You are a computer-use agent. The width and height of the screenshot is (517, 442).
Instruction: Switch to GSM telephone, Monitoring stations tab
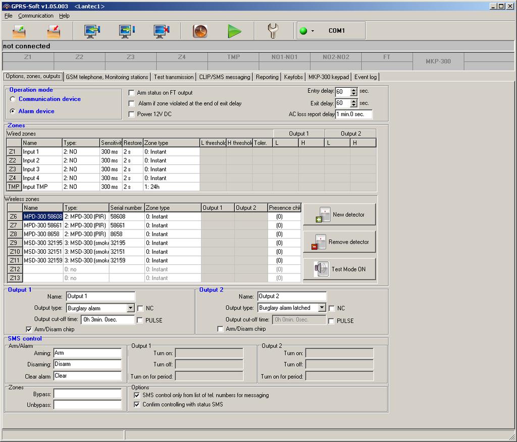107,77
